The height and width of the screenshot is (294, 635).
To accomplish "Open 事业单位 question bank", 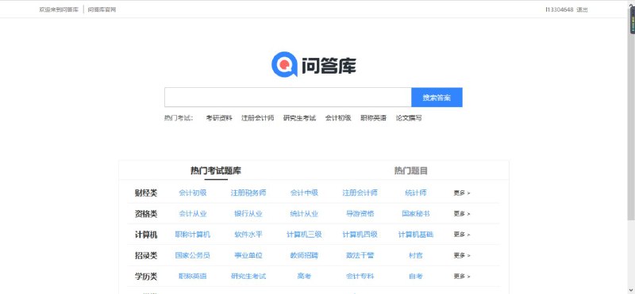I will point(248,256).
